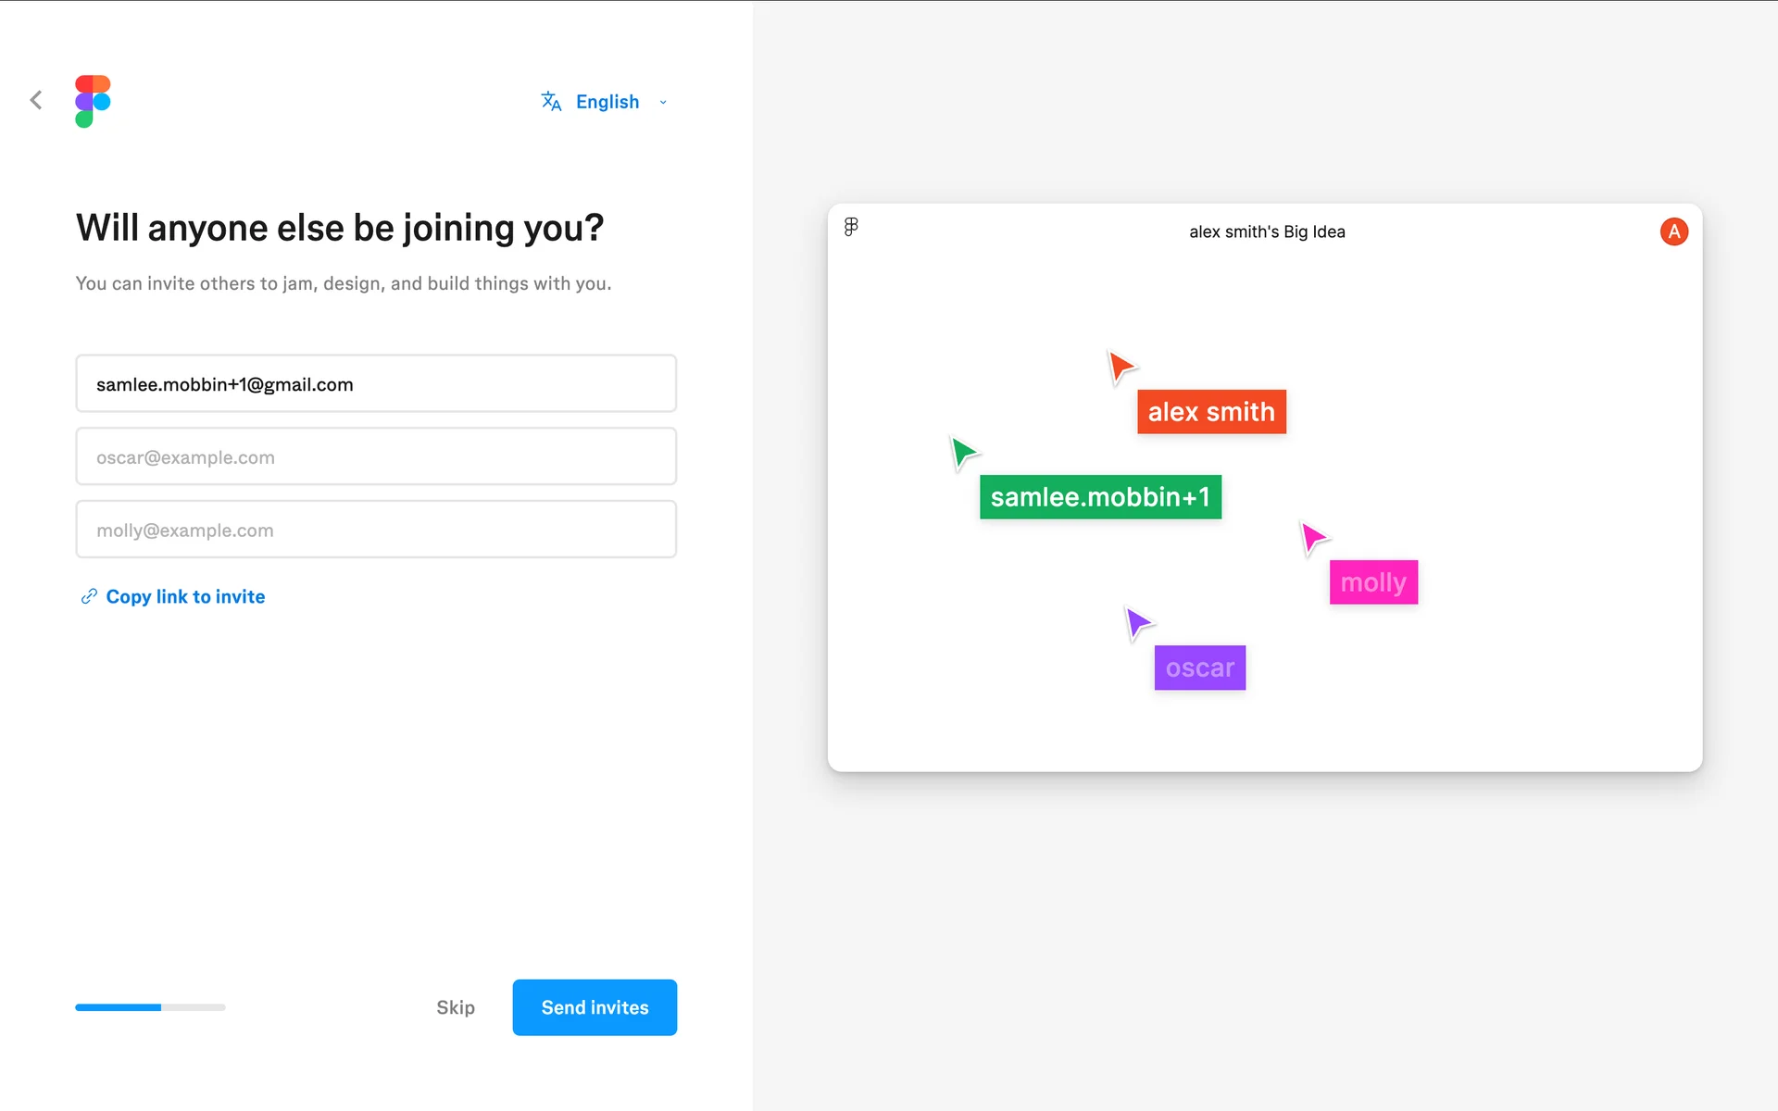The width and height of the screenshot is (1778, 1111).
Task: Click the link icon beside Copy link
Action: (x=89, y=596)
